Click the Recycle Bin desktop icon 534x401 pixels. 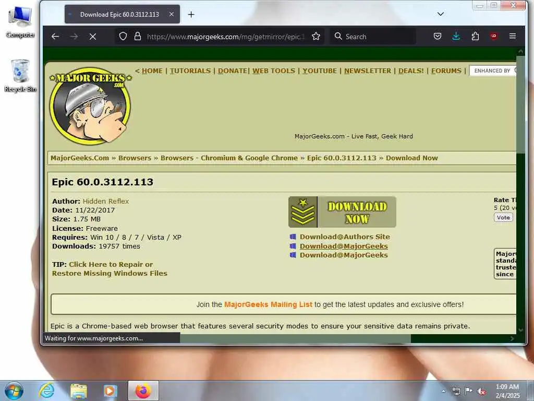(20, 76)
